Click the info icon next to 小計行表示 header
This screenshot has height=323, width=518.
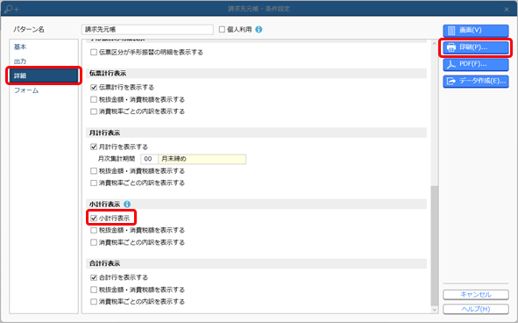pyautogui.click(x=127, y=205)
